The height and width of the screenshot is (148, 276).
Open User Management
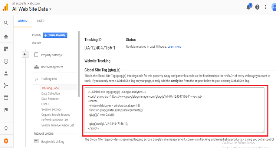(52, 67)
